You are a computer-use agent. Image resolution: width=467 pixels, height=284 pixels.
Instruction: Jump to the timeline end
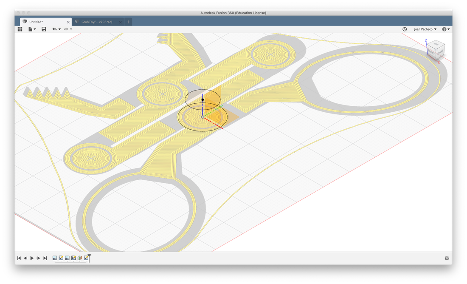45,258
